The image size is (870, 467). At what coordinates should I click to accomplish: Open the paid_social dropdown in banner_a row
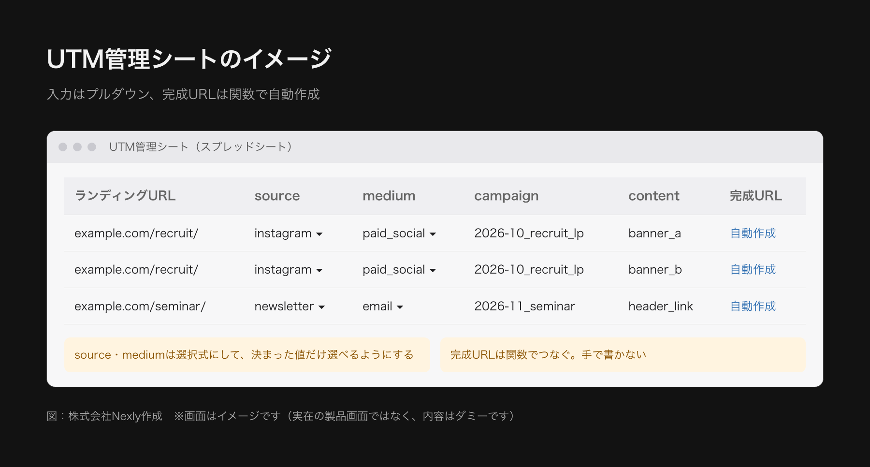tap(399, 233)
